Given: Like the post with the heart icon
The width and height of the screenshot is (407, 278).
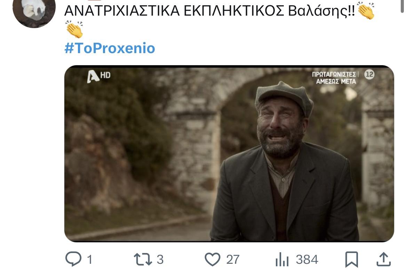Looking at the screenshot, I should pyautogui.click(x=212, y=259).
